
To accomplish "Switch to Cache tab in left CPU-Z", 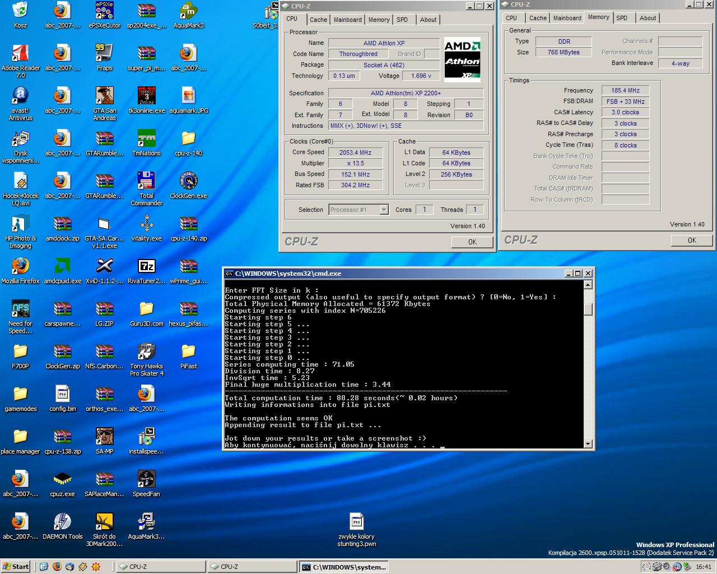I will [x=318, y=20].
